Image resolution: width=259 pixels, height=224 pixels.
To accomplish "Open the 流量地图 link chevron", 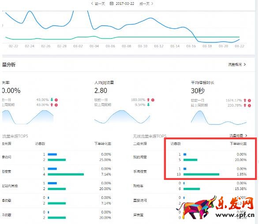I will [246, 135].
